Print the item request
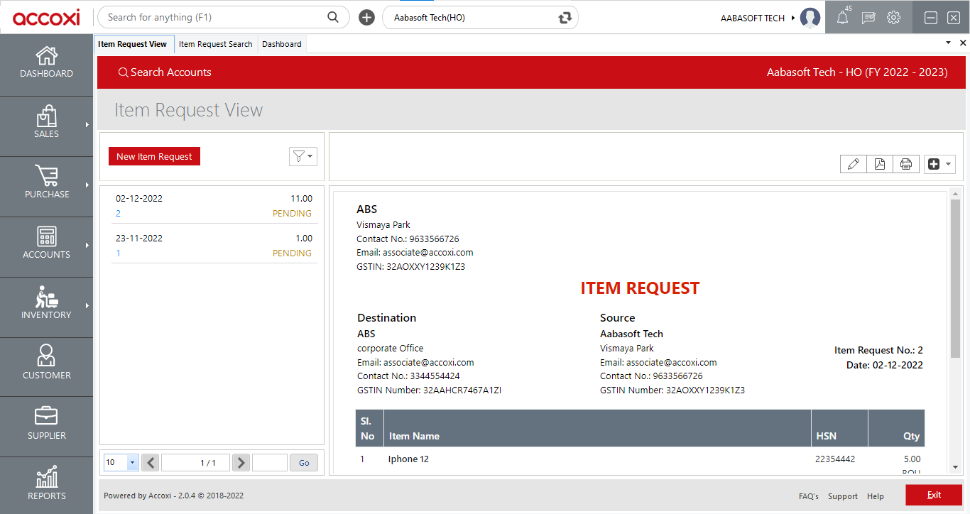Image resolution: width=970 pixels, height=514 pixels. [x=906, y=164]
